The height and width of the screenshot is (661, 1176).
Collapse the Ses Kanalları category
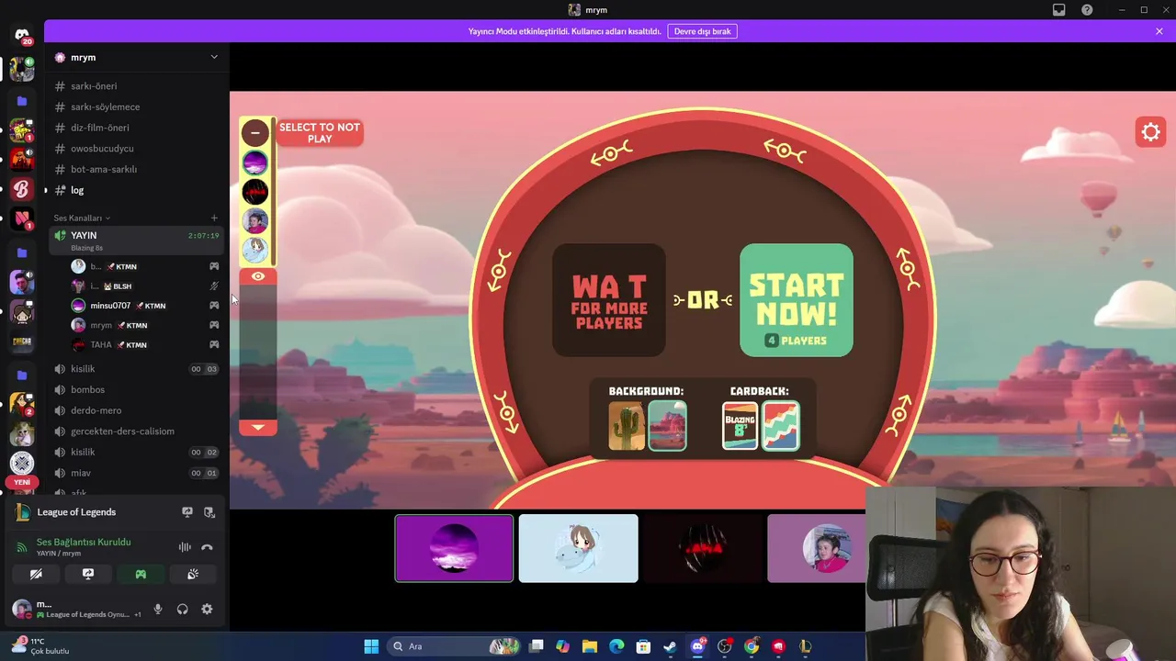81,218
